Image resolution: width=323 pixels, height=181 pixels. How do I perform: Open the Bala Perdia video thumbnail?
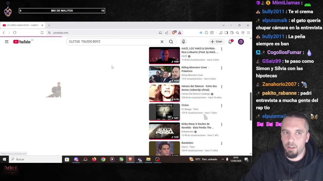click(164, 131)
